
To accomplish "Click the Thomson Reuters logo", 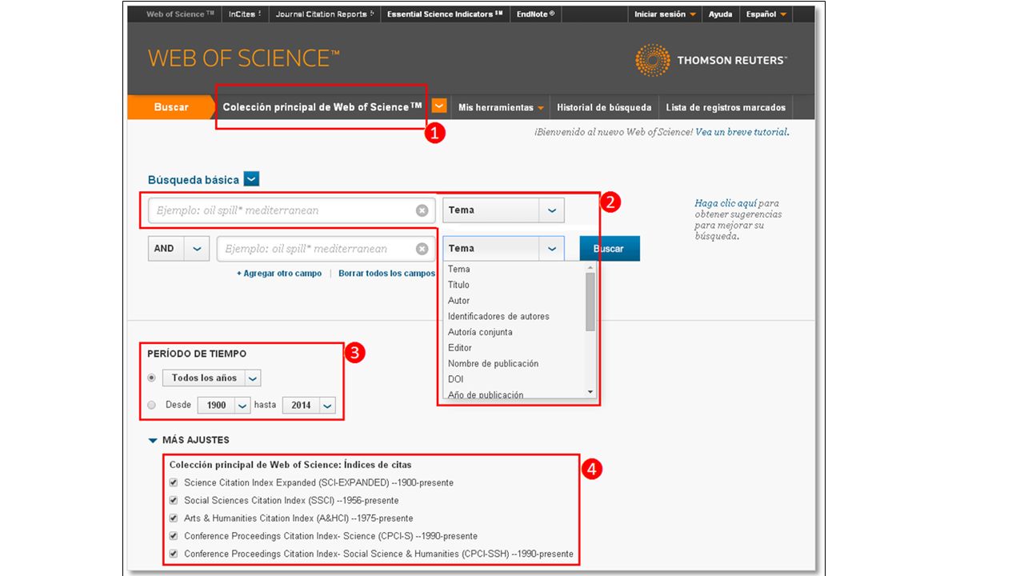I will pos(710,60).
